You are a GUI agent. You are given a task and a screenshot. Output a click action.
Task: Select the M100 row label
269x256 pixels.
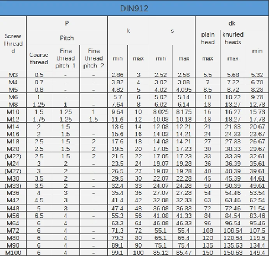coord(13,252)
